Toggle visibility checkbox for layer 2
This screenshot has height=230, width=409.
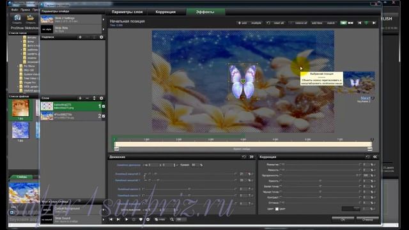(104, 116)
